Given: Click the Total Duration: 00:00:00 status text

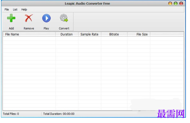Looking at the screenshot, I should (x=59, y=114).
